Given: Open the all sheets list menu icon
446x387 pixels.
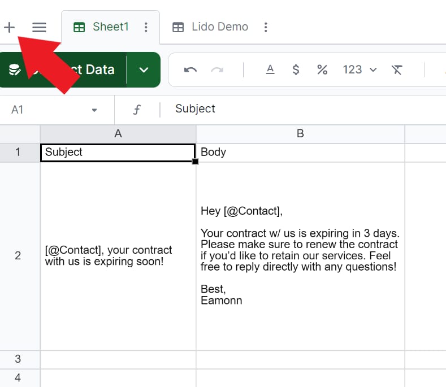Looking at the screenshot, I should pos(39,27).
